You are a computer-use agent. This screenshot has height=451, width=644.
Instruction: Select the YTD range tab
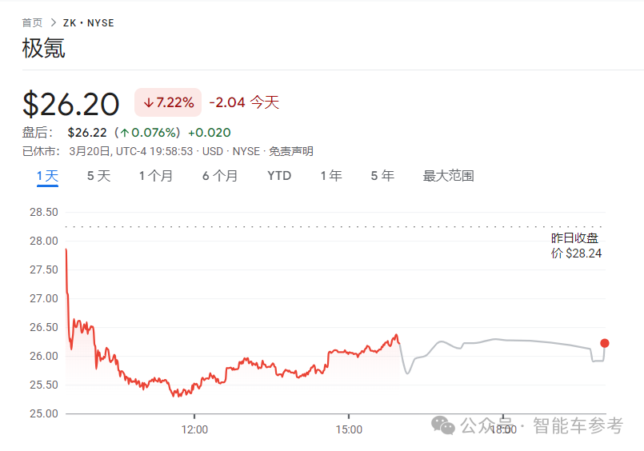click(279, 176)
